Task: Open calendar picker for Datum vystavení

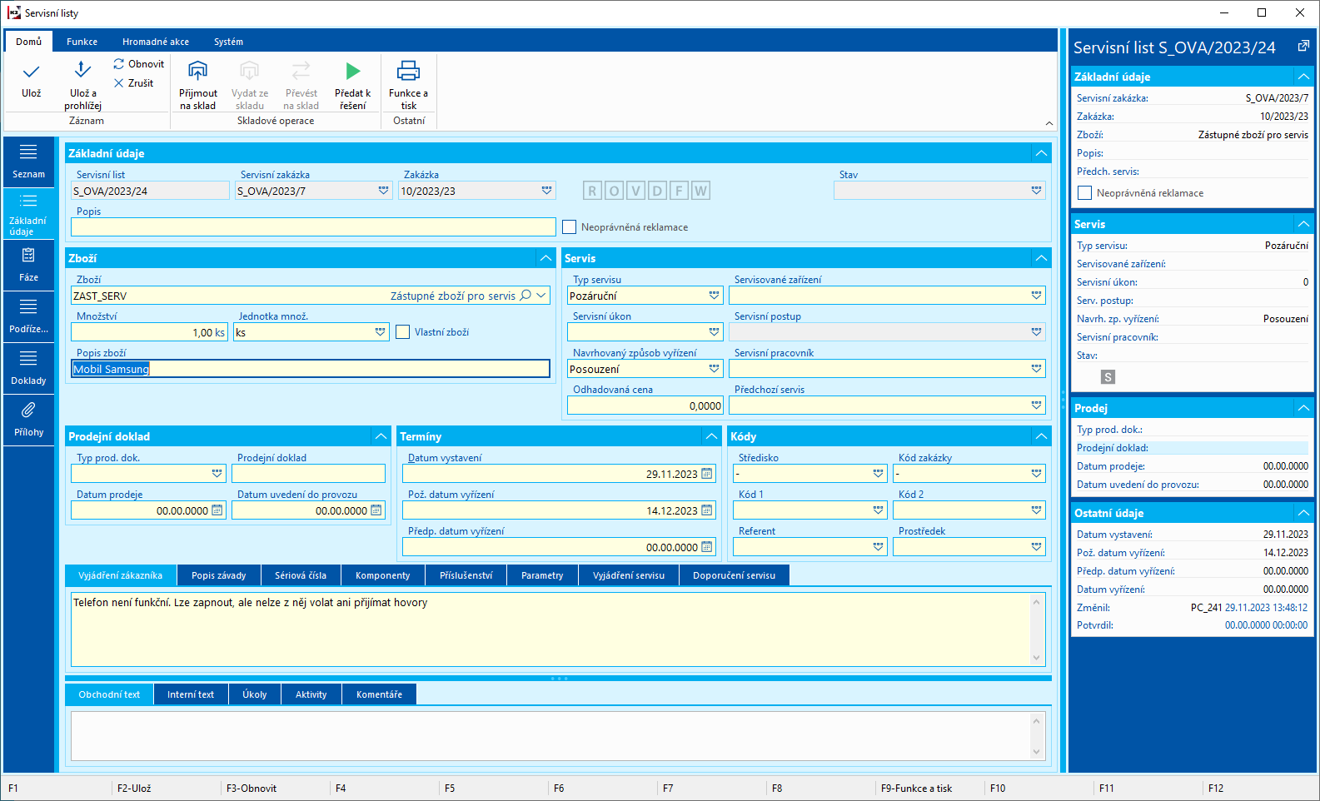Action: [707, 474]
